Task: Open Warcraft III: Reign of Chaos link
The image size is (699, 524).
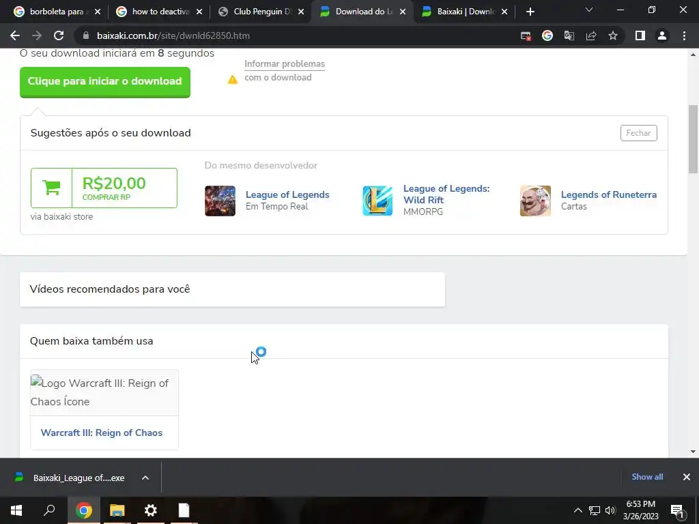Action: tap(101, 433)
